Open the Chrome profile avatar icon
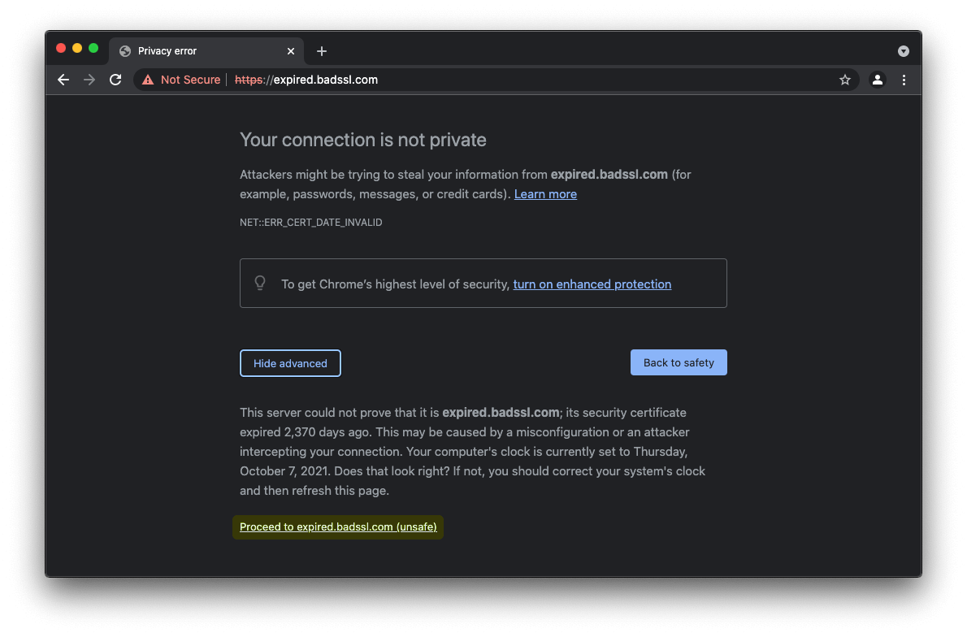 tap(877, 80)
